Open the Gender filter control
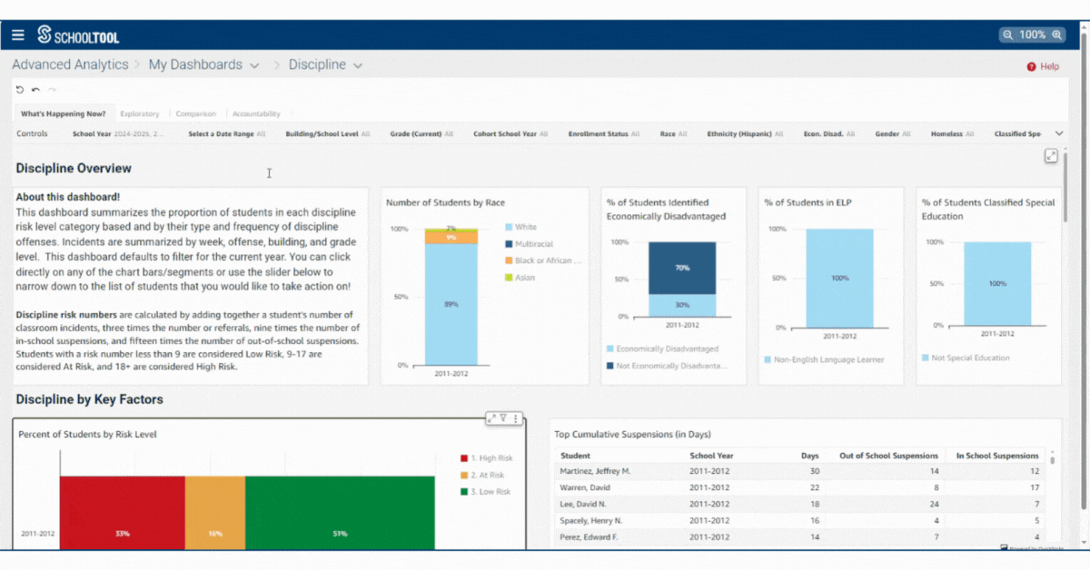The image size is (1090, 570). coord(893,134)
